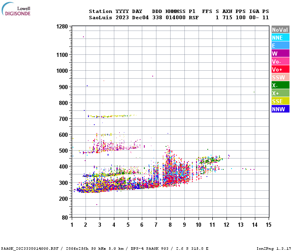Click the 700 height axis label
The width and height of the screenshot is (292, 251).
click(x=63, y=119)
